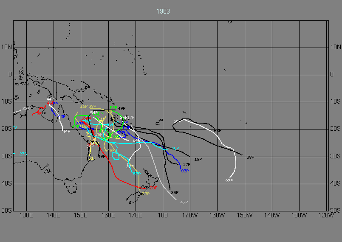
Task: Select the 32S label at far left
Action: click(26, 109)
